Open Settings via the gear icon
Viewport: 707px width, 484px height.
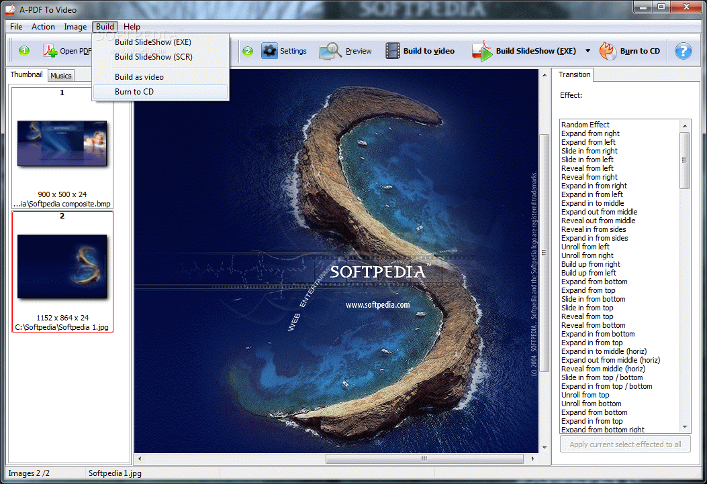270,51
